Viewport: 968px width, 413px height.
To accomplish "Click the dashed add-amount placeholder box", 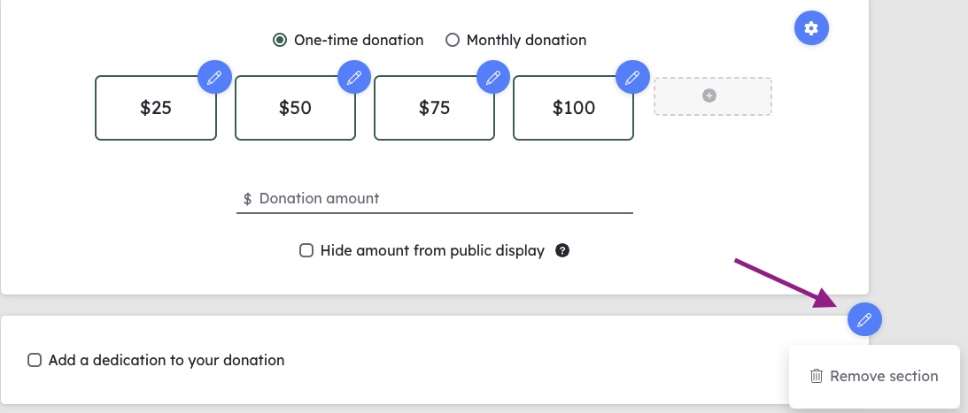I will [x=713, y=96].
